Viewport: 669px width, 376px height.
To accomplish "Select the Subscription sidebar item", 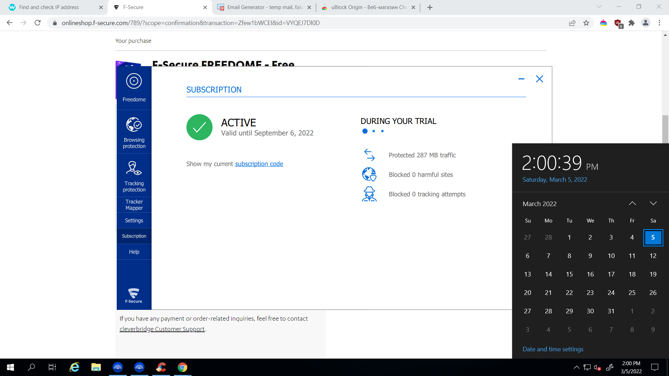I will pyautogui.click(x=134, y=236).
